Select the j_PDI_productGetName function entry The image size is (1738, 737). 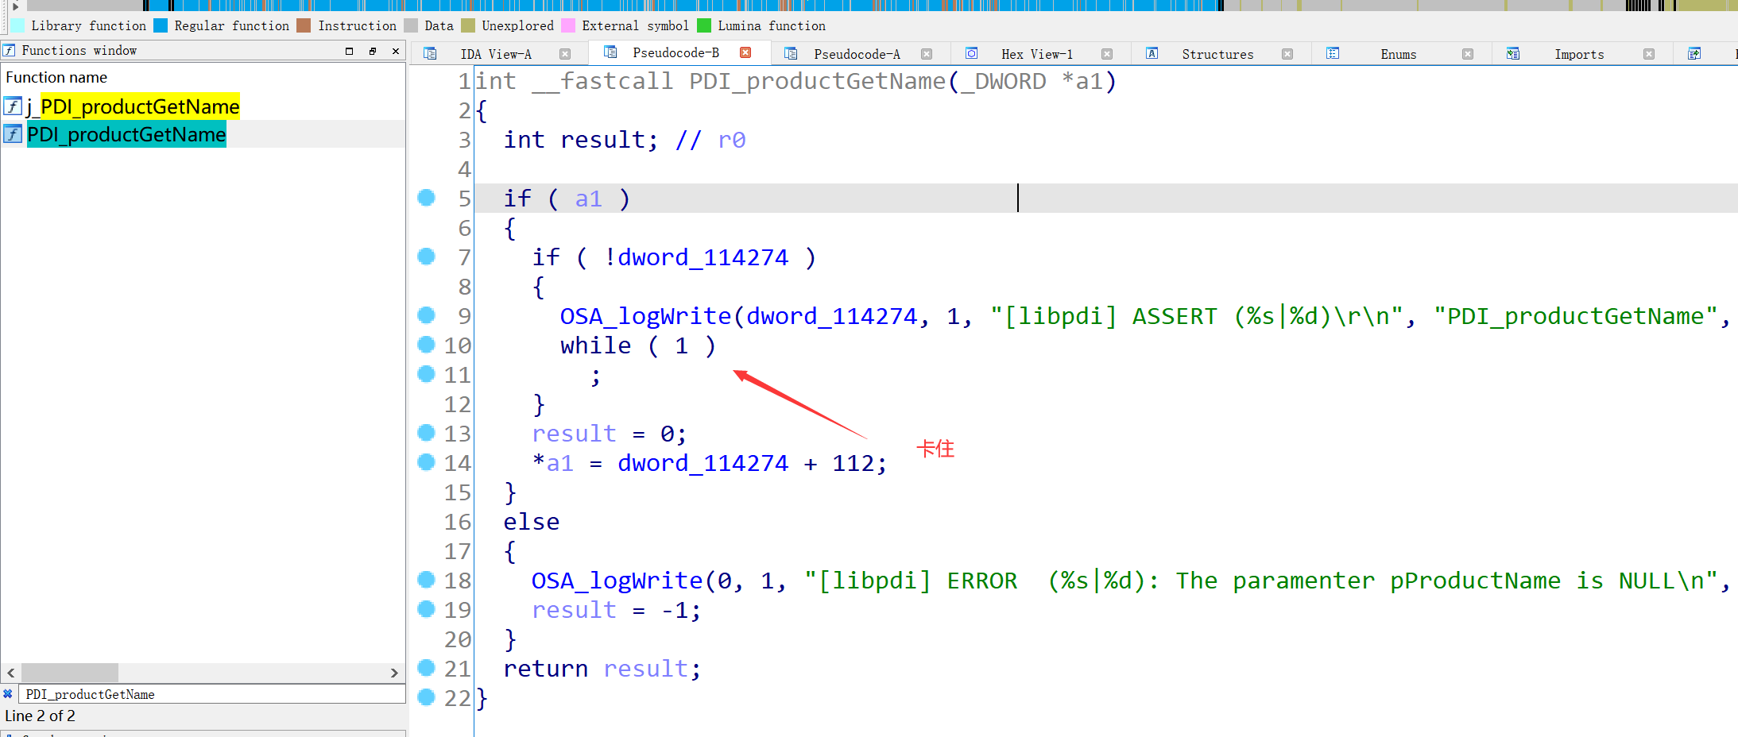tap(133, 106)
